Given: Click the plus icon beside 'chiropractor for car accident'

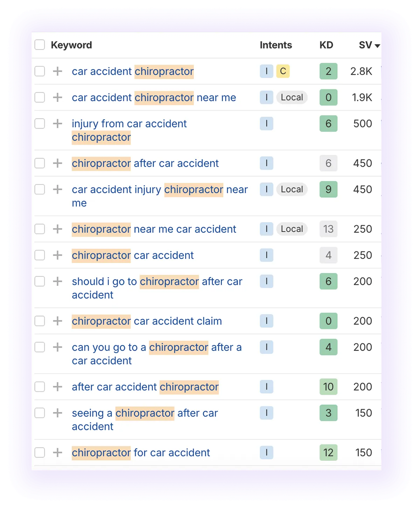Looking at the screenshot, I should [57, 453].
